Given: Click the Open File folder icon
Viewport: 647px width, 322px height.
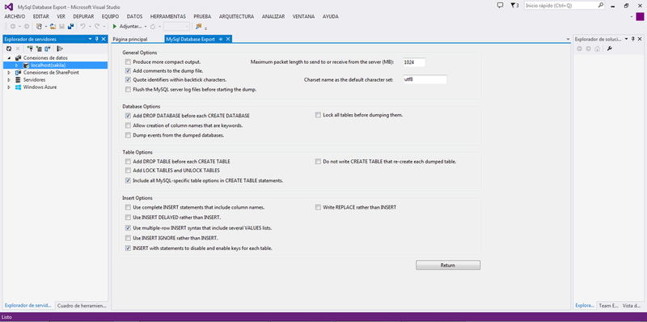Looking at the screenshot, I should click(53, 27).
